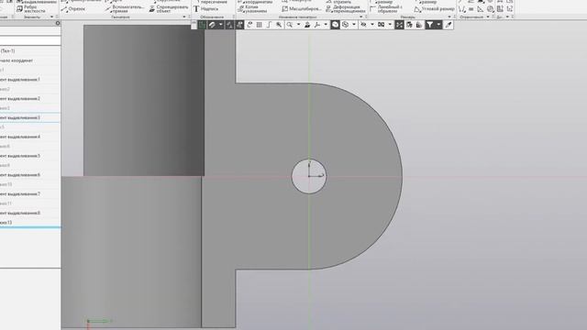Expand the Элементы panel group arrow
Image resolution: width=587 pixels, height=330 pixels.
coord(51,16)
